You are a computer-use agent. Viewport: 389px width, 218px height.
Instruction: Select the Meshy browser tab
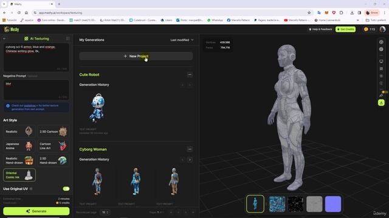[31, 4]
